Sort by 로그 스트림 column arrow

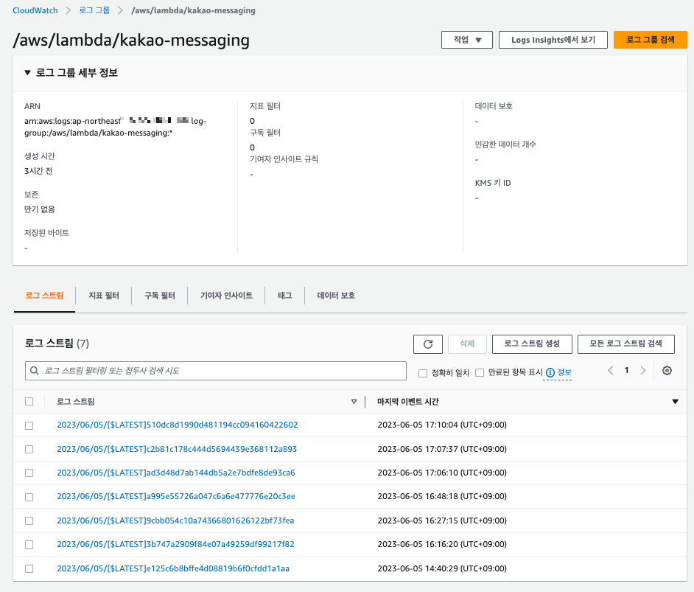click(x=354, y=402)
